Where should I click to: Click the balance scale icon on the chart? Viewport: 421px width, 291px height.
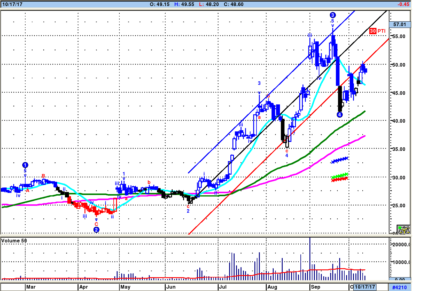tap(404, 229)
